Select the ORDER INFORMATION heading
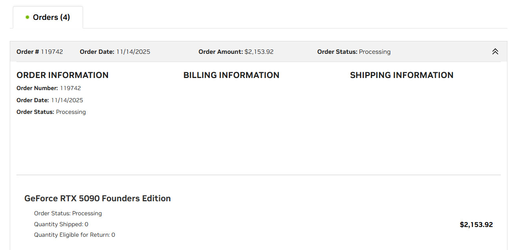 coord(62,75)
